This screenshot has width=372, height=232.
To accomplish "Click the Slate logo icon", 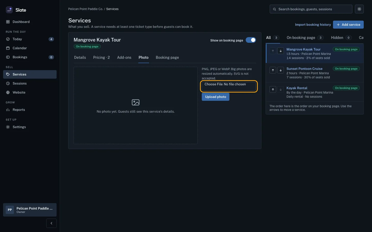I will (9, 10).
